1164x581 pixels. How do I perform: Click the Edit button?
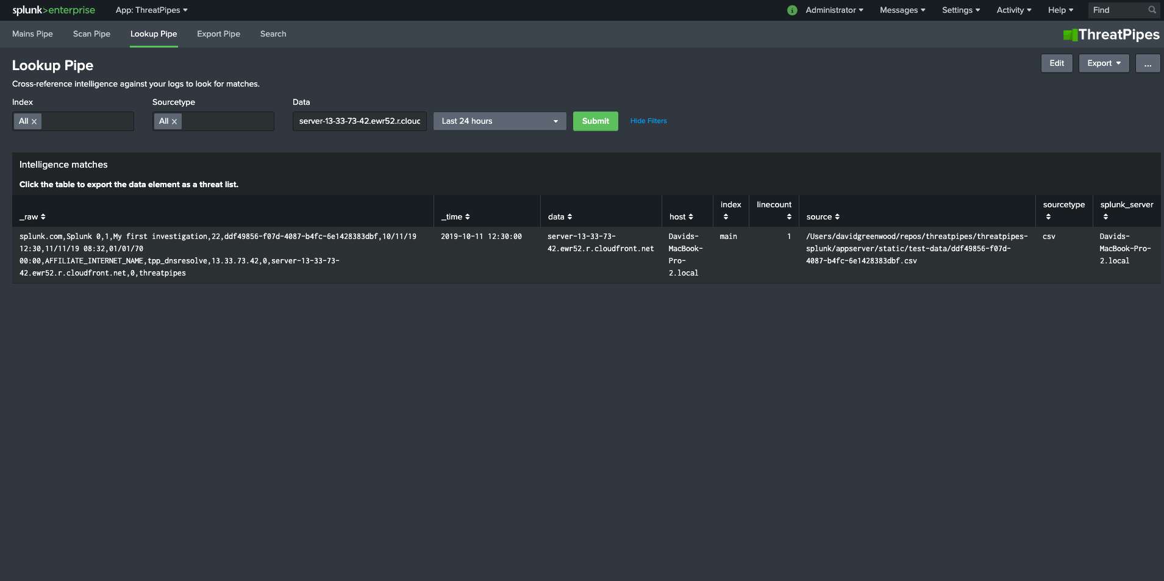click(x=1057, y=63)
